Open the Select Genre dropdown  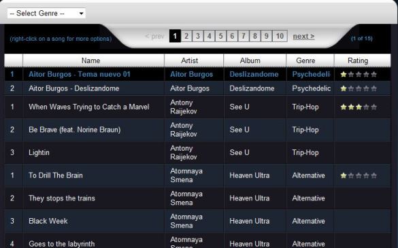[46, 13]
